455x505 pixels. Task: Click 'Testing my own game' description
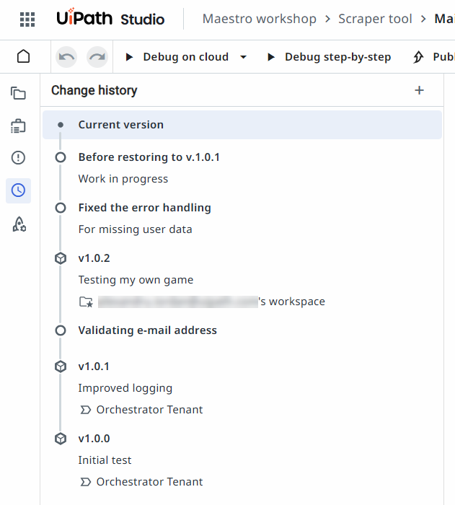click(136, 280)
